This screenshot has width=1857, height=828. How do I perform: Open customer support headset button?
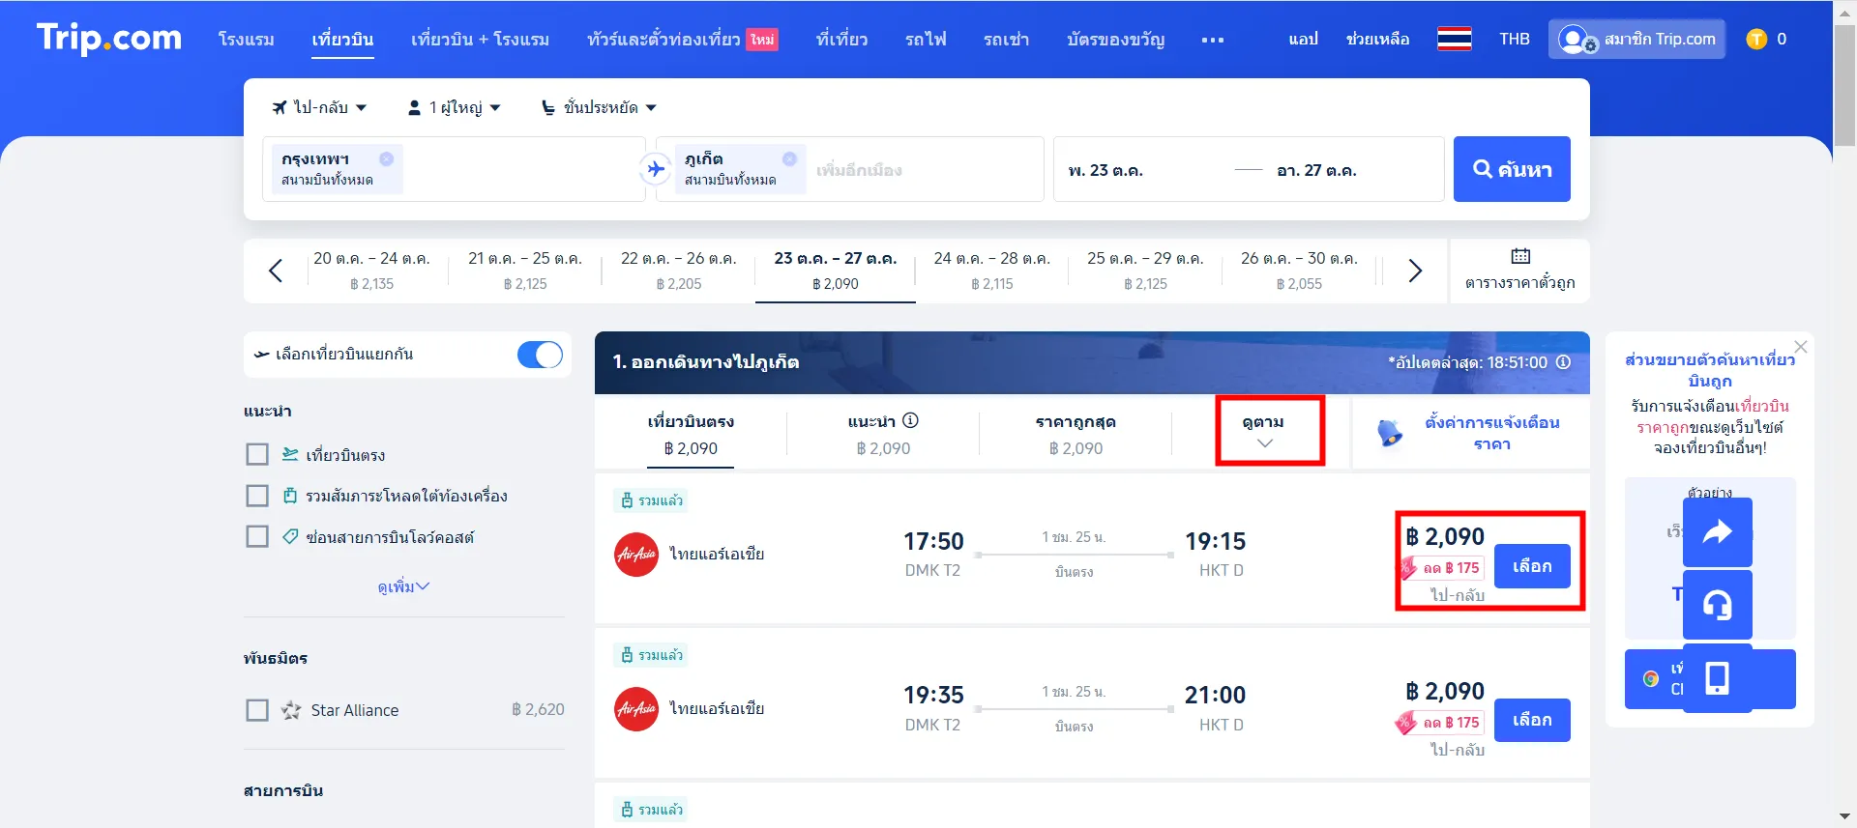(1717, 605)
